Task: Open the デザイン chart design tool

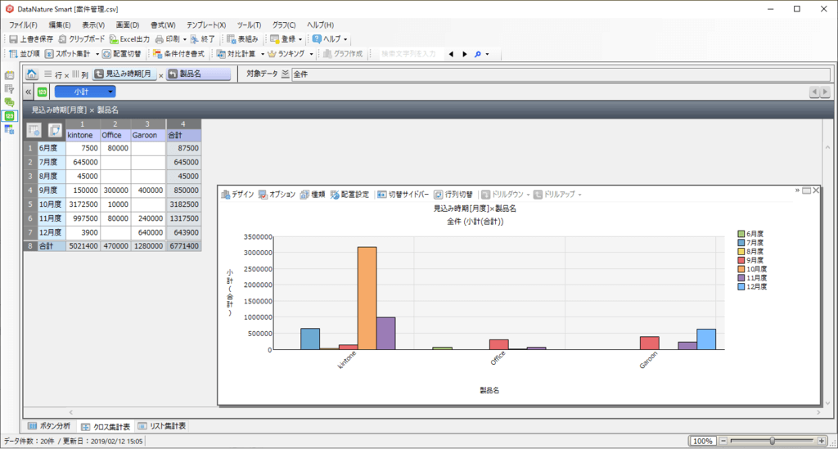Action: click(226, 195)
